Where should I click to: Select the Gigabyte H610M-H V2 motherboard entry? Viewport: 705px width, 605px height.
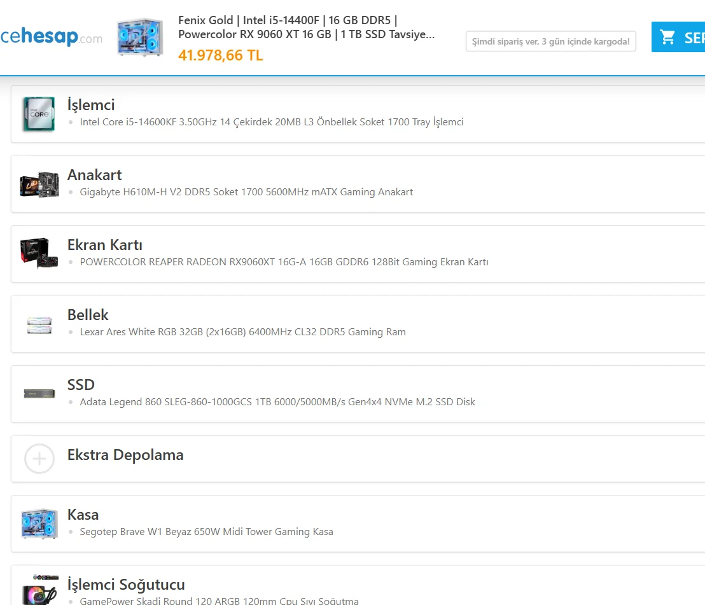pos(246,192)
